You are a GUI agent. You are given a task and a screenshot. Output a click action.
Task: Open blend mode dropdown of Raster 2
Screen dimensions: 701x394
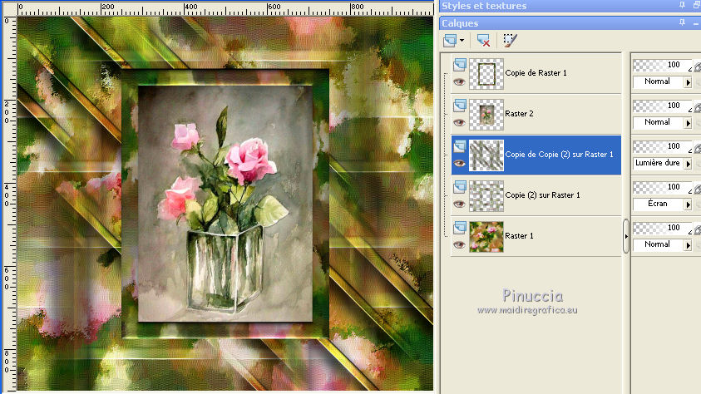(x=688, y=123)
